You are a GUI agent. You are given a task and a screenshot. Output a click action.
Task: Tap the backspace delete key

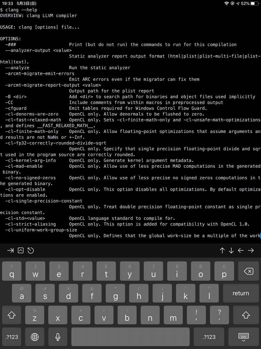tap(248, 271)
